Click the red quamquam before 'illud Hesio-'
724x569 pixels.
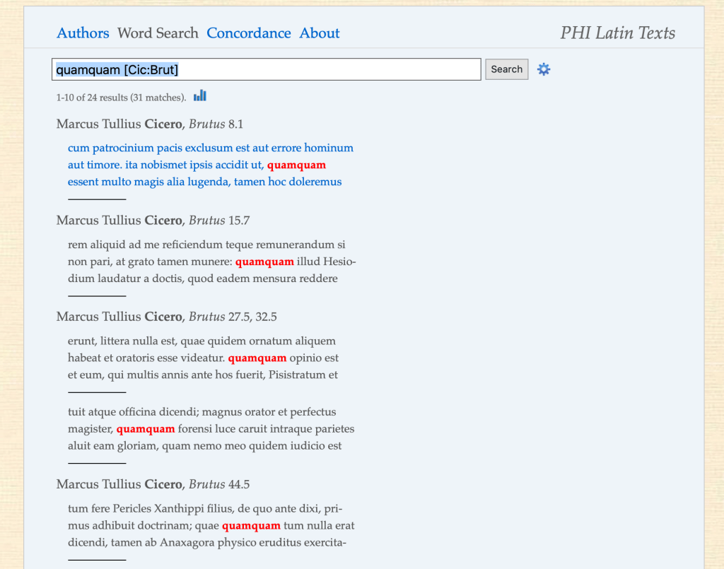[264, 262]
